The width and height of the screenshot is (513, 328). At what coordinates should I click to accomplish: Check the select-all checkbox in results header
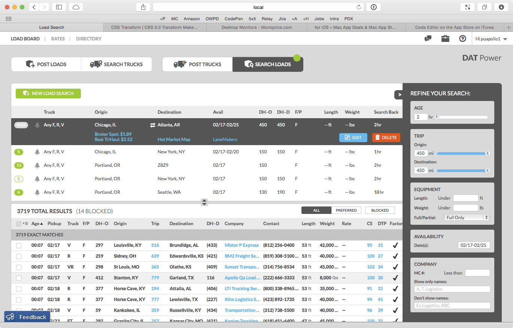pos(19,224)
